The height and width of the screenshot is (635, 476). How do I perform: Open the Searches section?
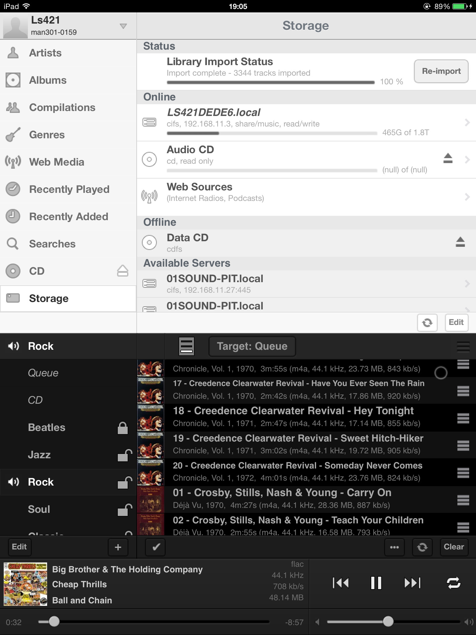pos(68,244)
